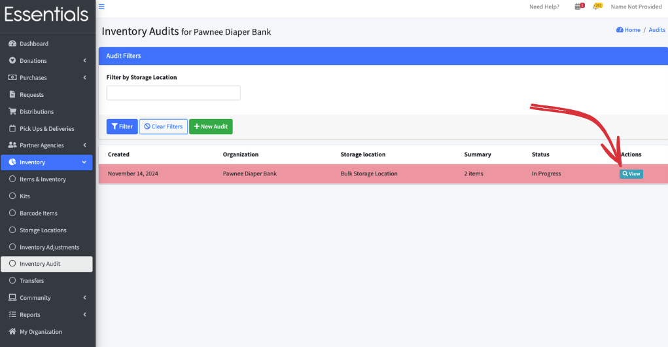Expand the Reports chevron

[85, 315]
